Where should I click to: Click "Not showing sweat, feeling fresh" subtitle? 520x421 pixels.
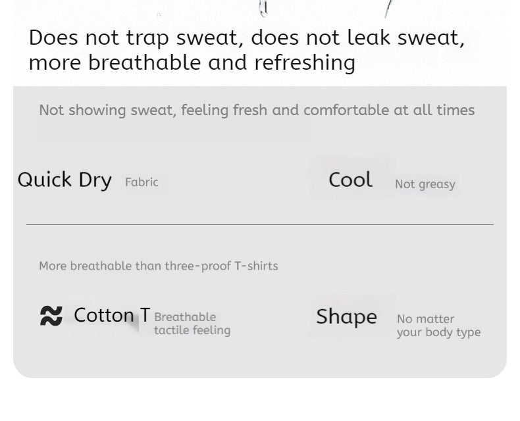pos(153,110)
